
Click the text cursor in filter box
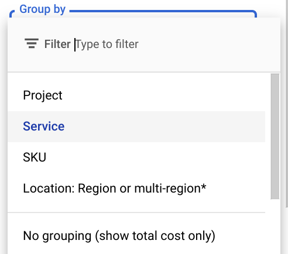pos(75,44)
